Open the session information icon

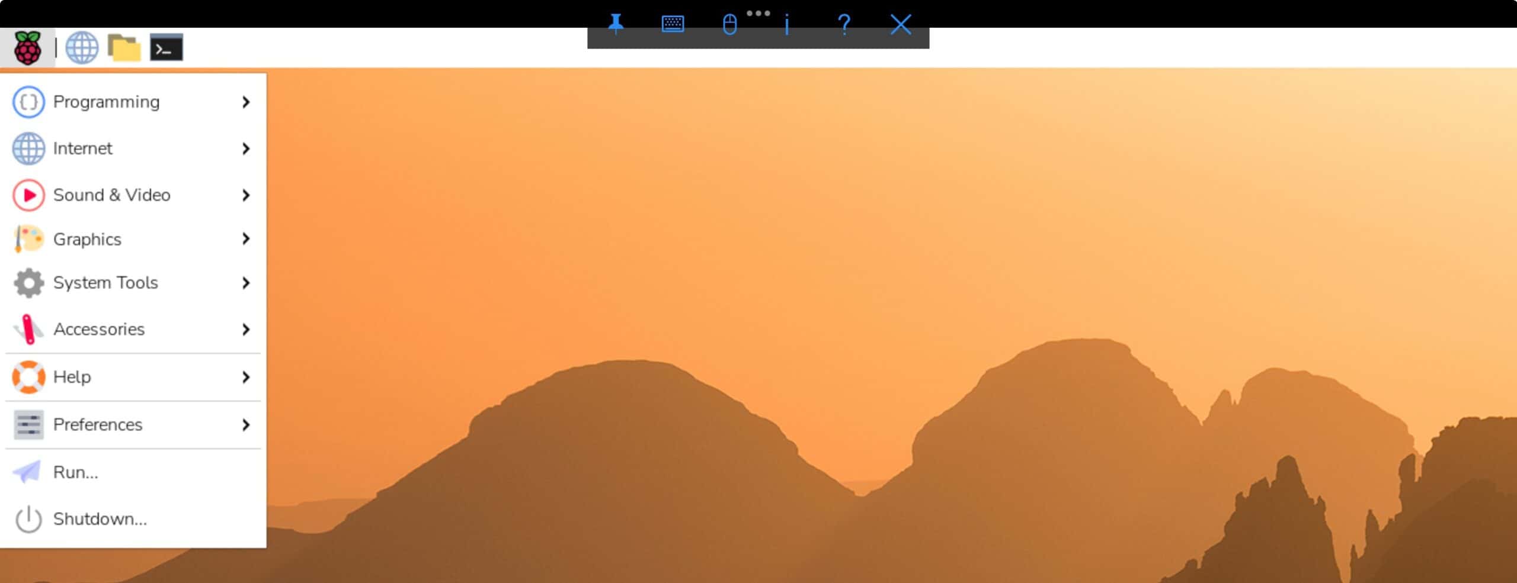(x=786, y=24)
